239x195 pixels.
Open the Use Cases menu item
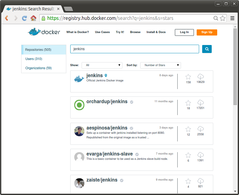102,32
